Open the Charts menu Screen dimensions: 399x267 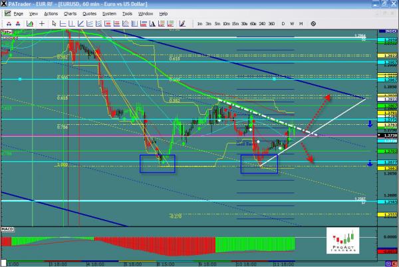(x=68, y=13)
